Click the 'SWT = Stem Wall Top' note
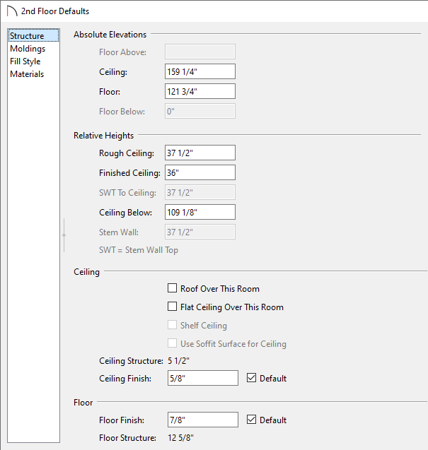This screenshot has height=450, width=428. click(139, 250)
